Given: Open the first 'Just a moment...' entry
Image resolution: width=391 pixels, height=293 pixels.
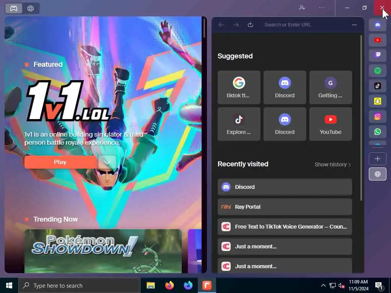Looking at the screenshot, I should 285,246.
